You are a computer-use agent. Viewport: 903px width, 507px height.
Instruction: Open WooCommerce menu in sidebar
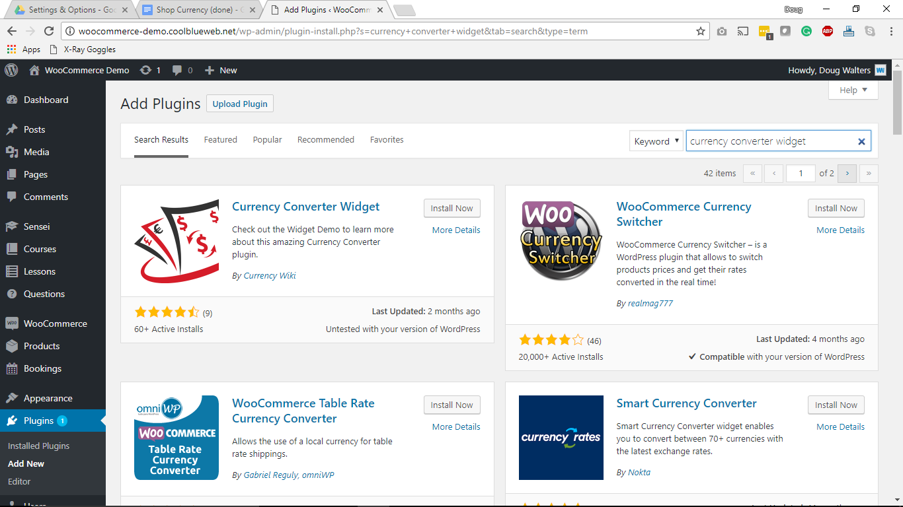(x=56, y=323)
